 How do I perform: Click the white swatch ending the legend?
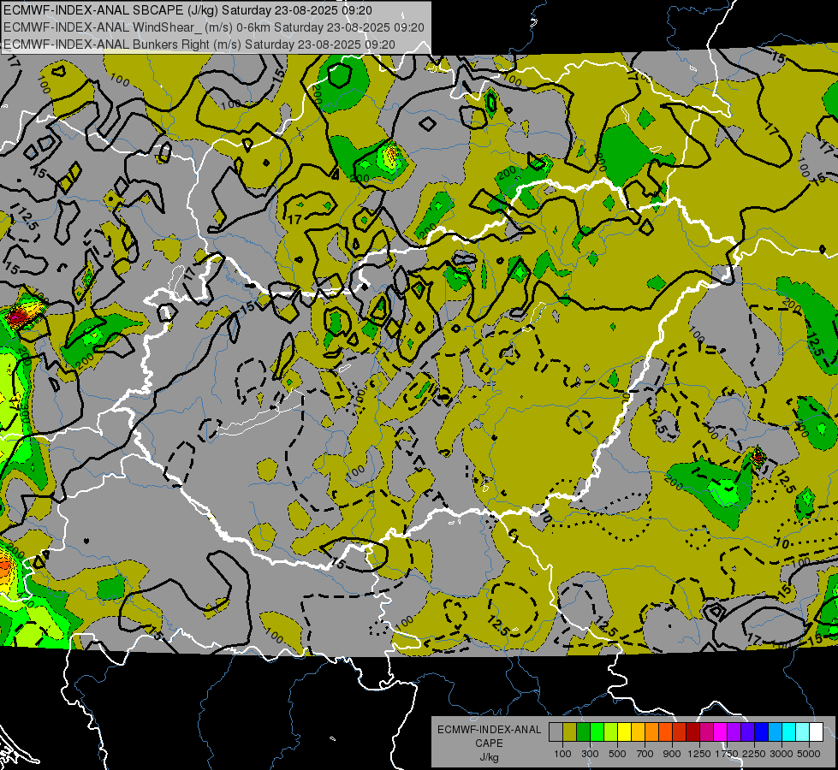(x=816, y=731)
